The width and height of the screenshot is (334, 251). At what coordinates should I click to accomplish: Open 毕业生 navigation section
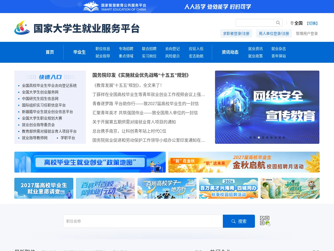coord(80,52)
